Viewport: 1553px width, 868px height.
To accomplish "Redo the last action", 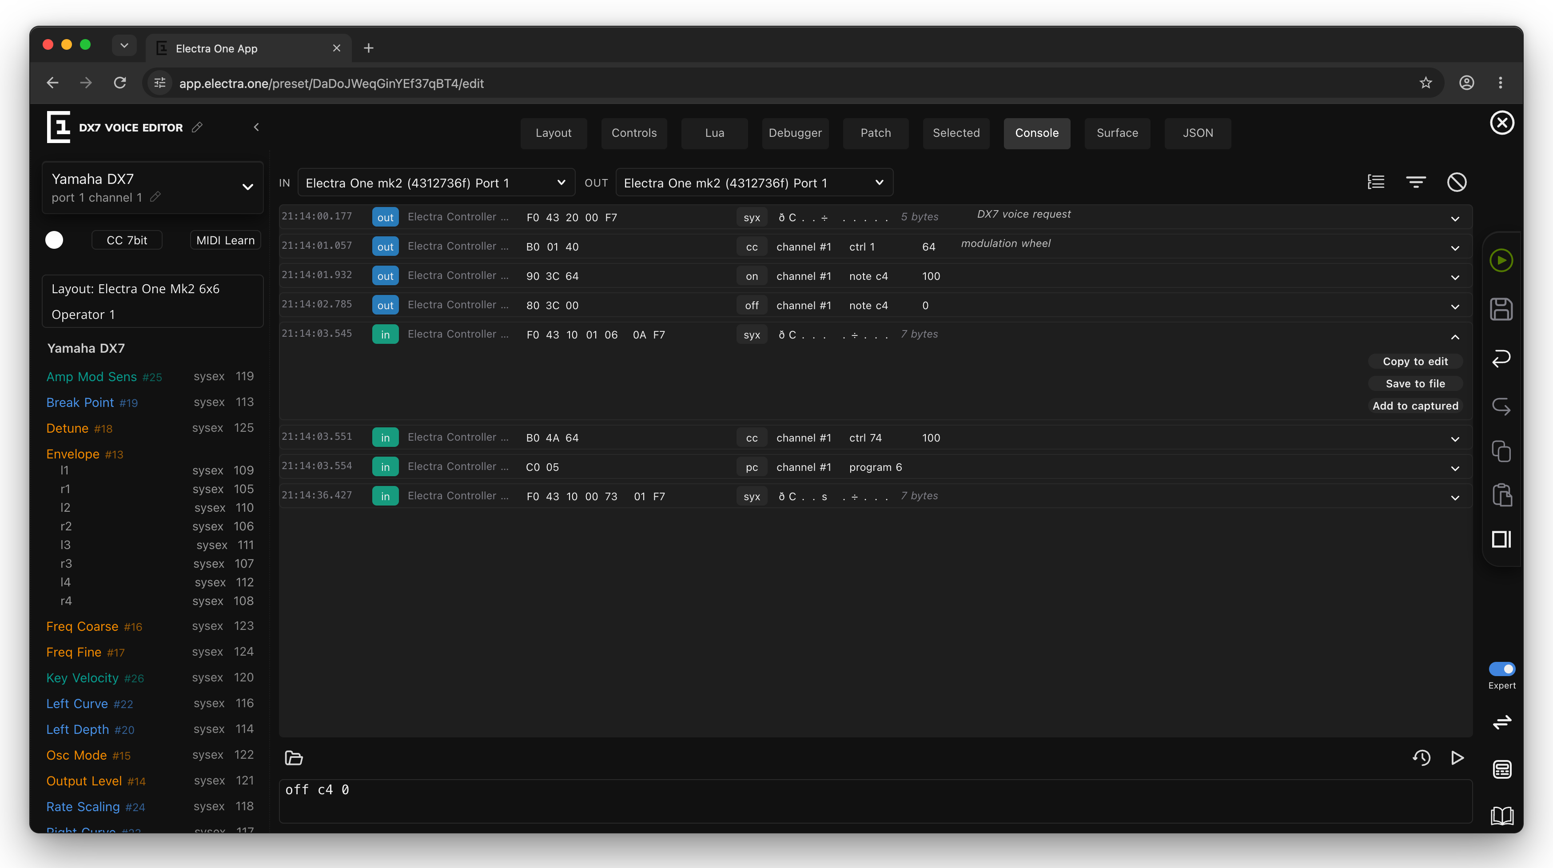I will 1501,406.
